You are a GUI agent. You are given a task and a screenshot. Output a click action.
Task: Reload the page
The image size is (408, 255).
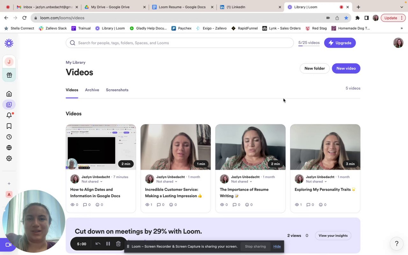[x=25, y=18]
